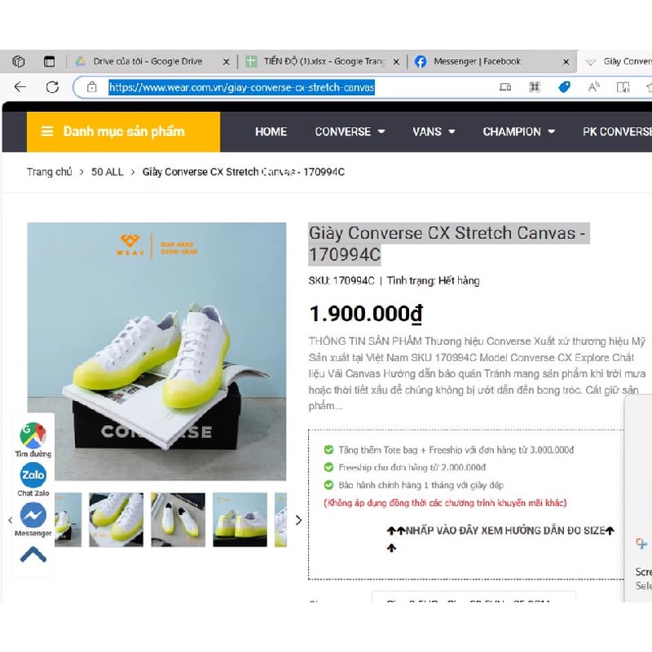Expand VANS dropdown menu

(434, 131)
